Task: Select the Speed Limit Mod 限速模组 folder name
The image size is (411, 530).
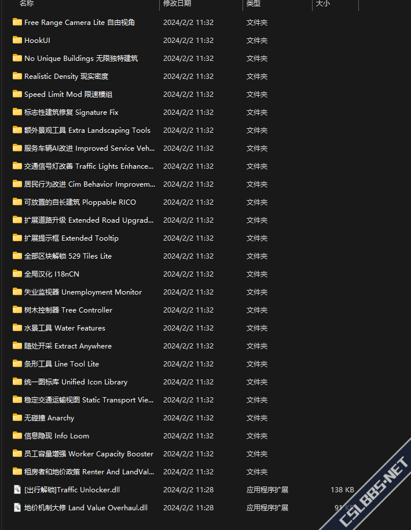Action: tap(68, 94)
